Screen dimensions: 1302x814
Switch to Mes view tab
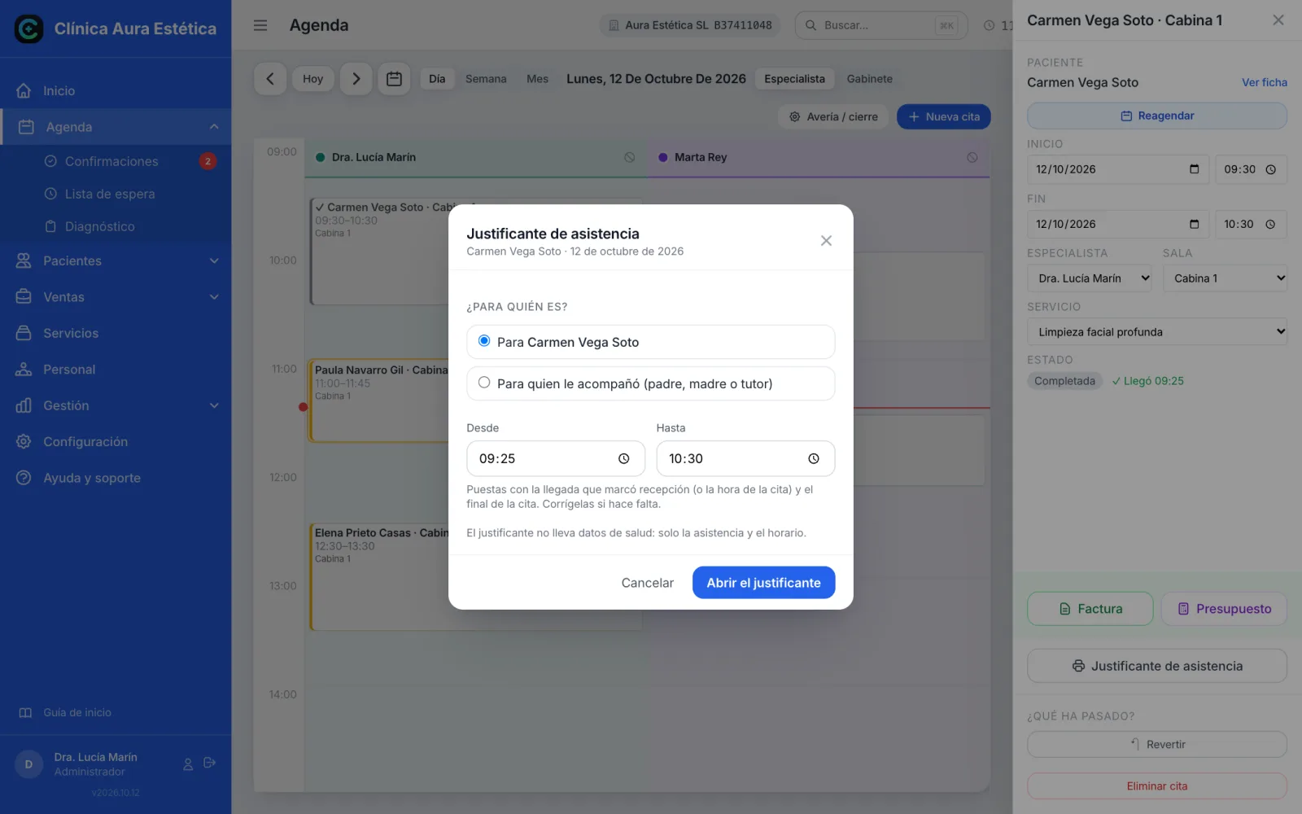537,79
